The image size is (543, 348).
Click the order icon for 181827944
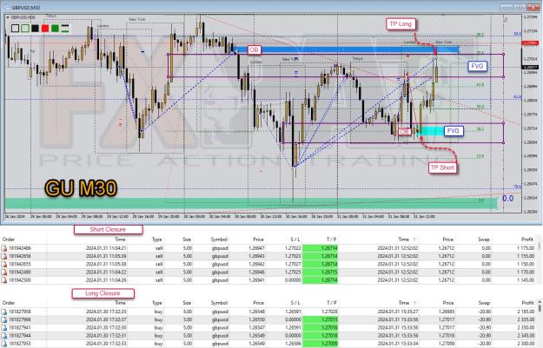[4, 336]
